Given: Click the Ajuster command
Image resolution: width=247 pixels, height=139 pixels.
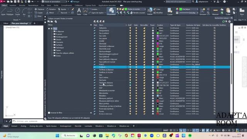Looking at the screenshot, I should pyautogui.click(x=62, y=9).
